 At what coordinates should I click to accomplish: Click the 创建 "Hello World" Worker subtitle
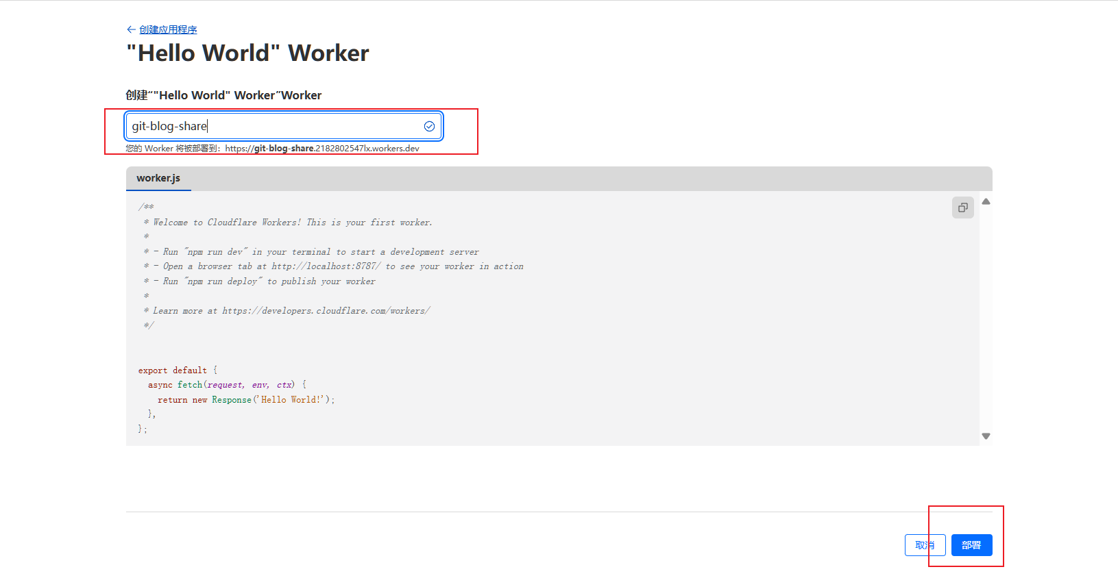tap(223, 95)
